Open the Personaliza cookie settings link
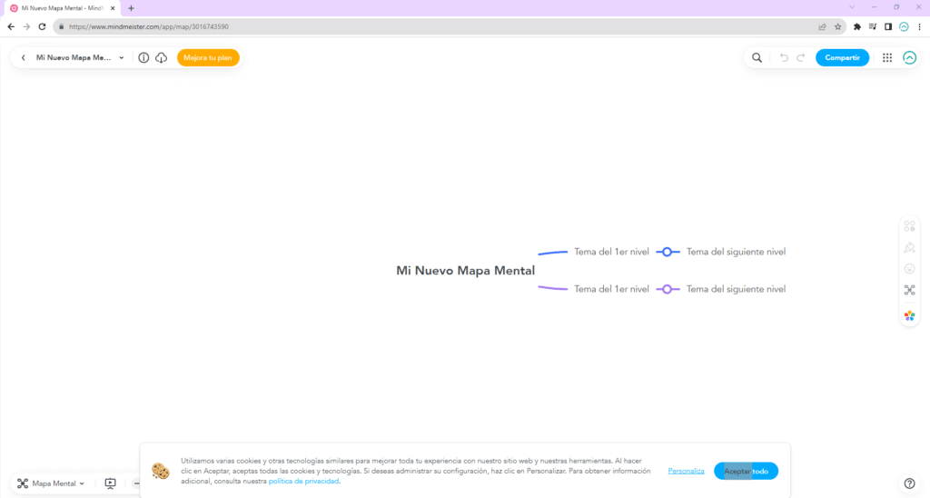 [686, 471]
